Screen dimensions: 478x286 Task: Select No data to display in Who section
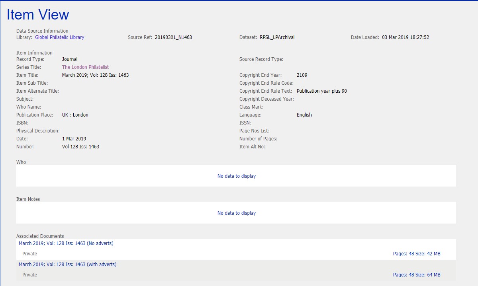(237, 176)
